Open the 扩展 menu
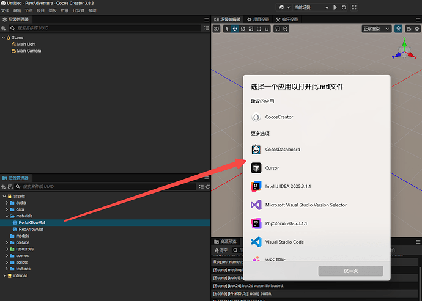 coord(64,10)
